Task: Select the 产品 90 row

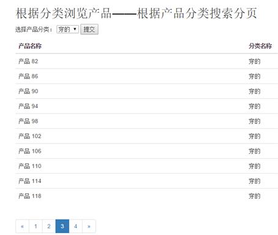Action: [x=146, y=91]
